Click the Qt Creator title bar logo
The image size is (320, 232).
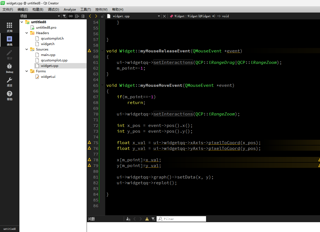3,3
